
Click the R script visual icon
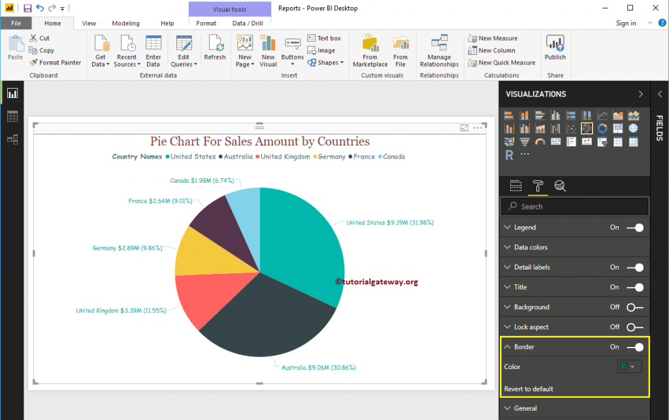coord(509,155)
